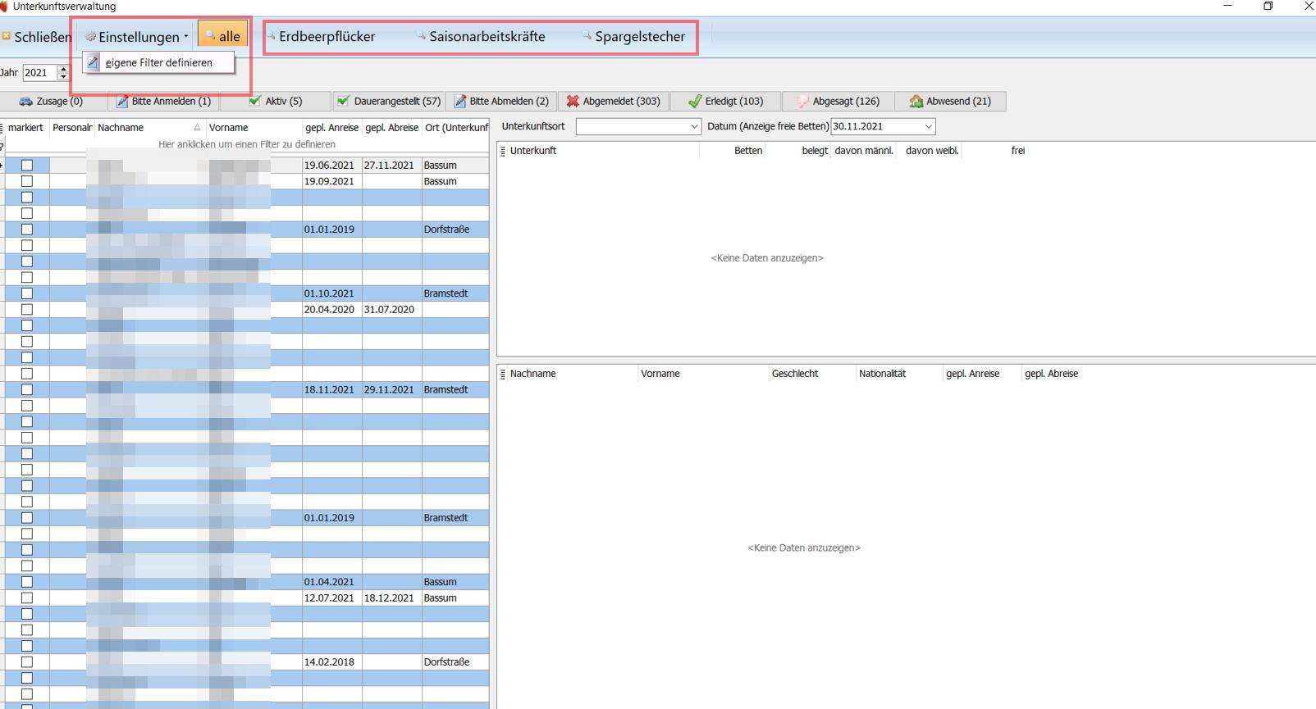Click the checkmark icon on Dauerangestellt tab
Viewport: 1316px width, 709px height.
point(344,101)
